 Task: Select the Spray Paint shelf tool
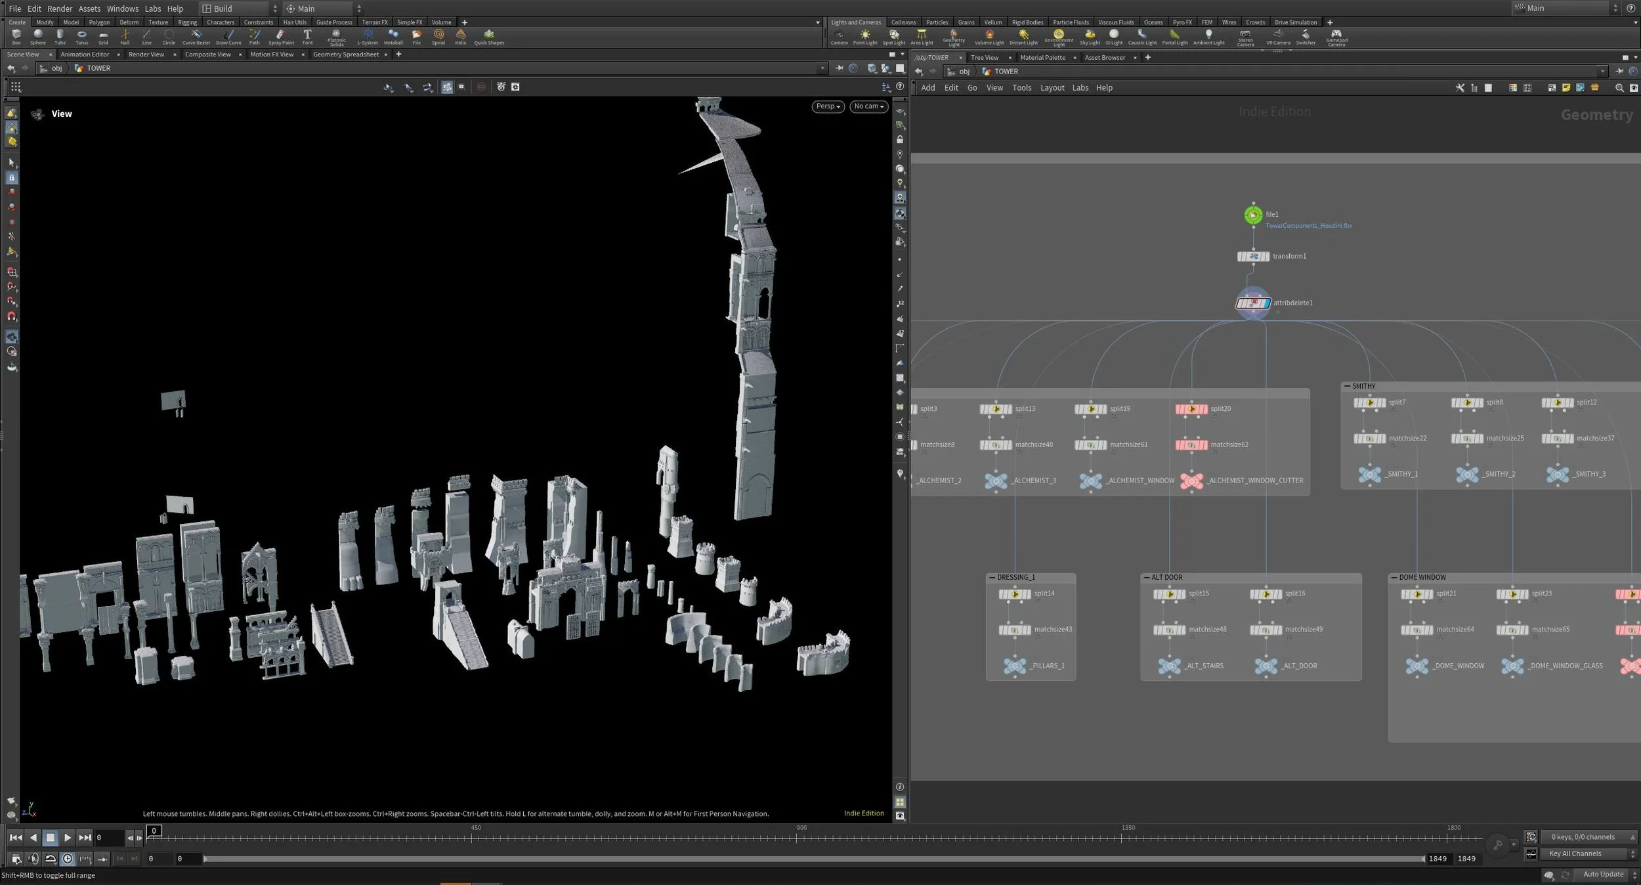281,36
